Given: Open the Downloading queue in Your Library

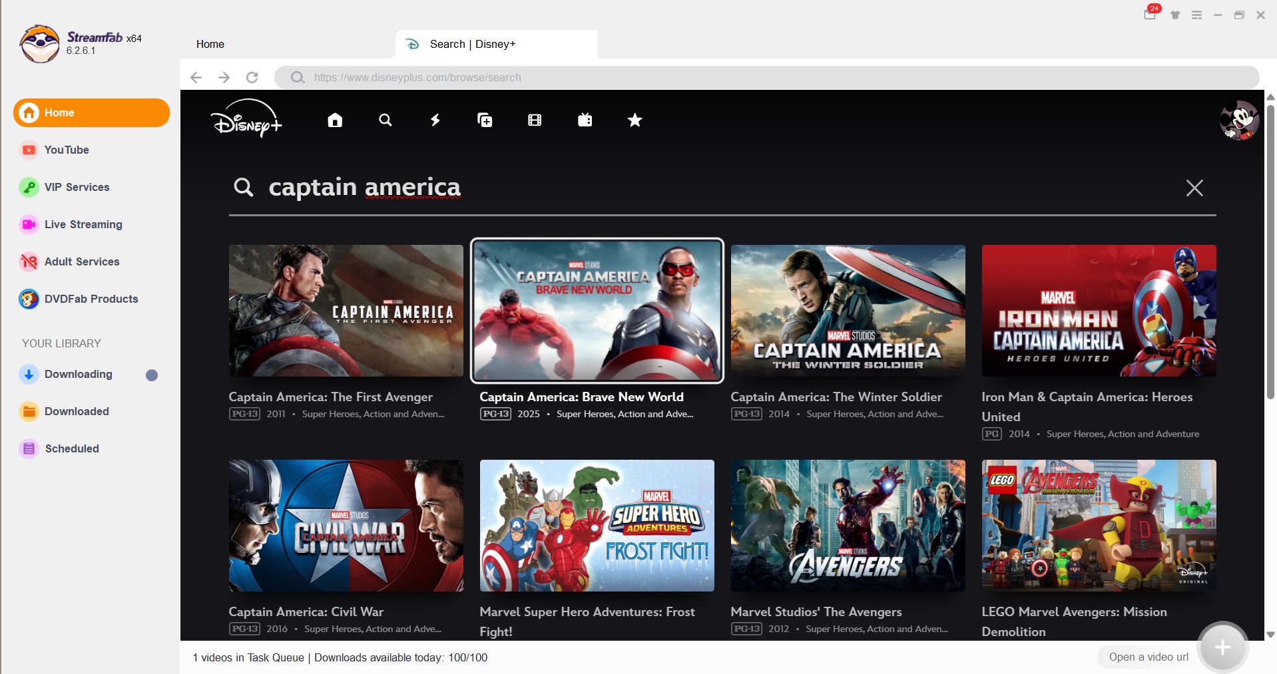Looking at the screenshot, I should [x=78, y=374].
